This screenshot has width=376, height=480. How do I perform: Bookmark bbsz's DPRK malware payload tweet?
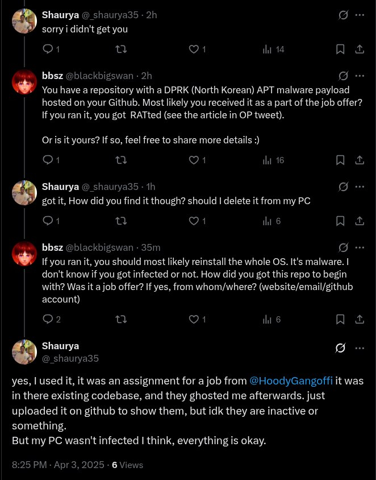340,160
